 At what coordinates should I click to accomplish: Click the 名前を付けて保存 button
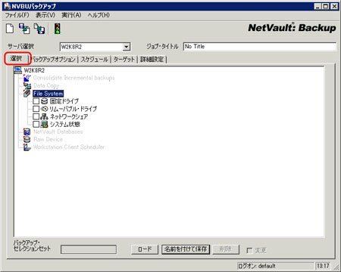pyautogui.click(x=186, y=249)
